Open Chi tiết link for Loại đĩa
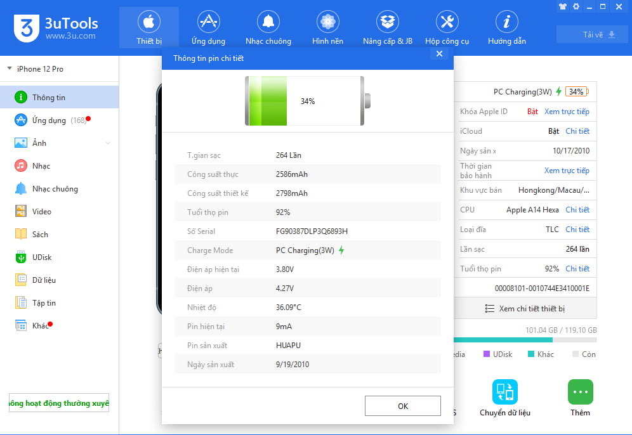 577,229
